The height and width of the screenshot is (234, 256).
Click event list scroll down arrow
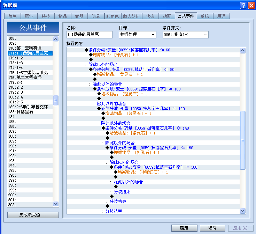tap(55, 204)
